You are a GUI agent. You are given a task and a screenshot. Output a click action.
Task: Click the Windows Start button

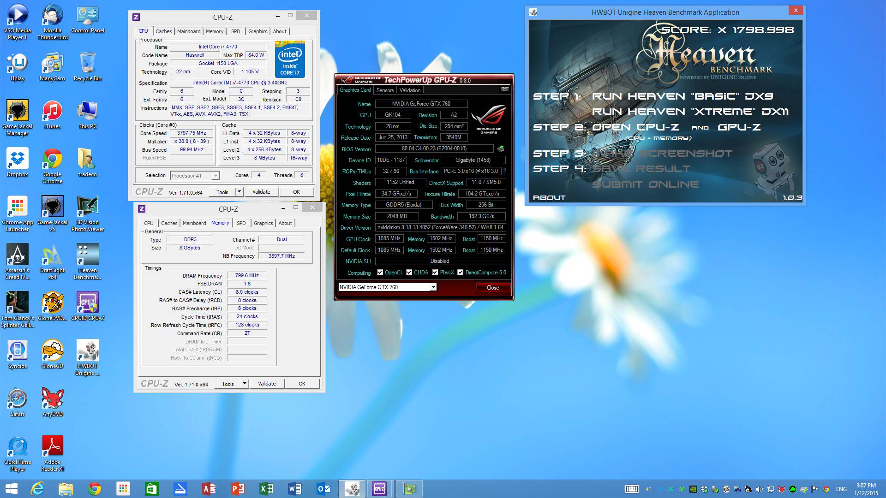11,489
